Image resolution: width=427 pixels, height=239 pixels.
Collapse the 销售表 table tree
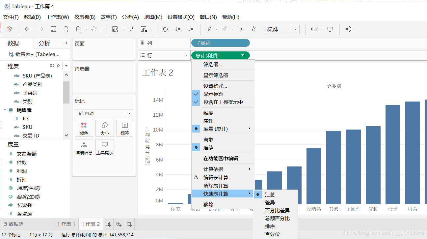tap(5, 110)
